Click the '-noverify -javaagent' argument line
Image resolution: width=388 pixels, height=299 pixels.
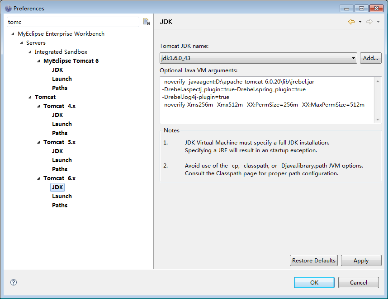click(x=238, y=82)
